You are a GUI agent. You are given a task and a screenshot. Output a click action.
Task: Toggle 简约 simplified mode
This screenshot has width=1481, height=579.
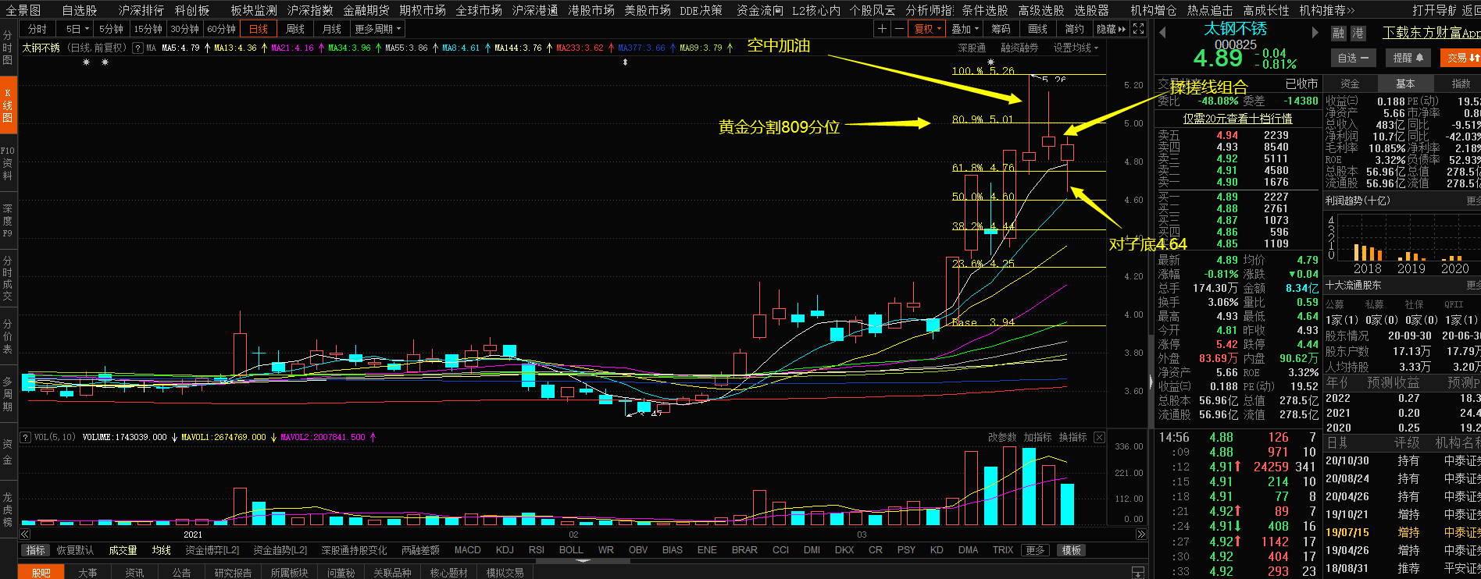(x=1074, y=29)
